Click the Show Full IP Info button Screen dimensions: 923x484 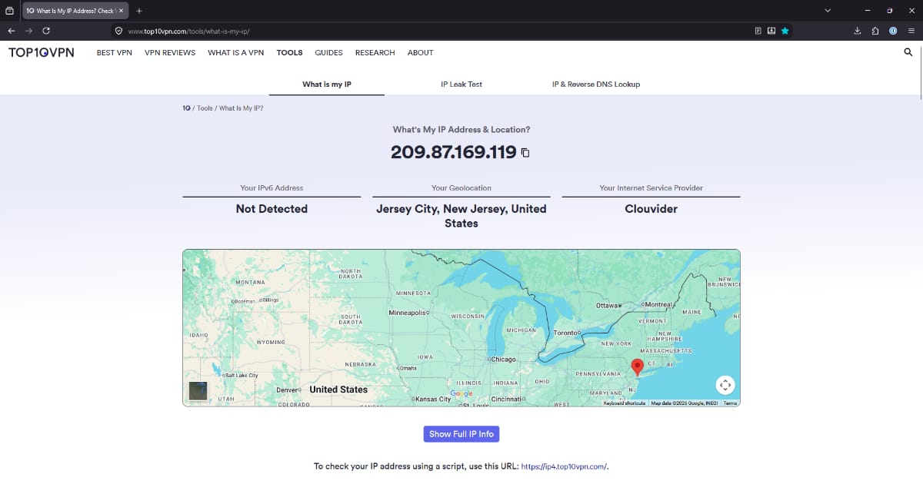click(x=461, y=434)
